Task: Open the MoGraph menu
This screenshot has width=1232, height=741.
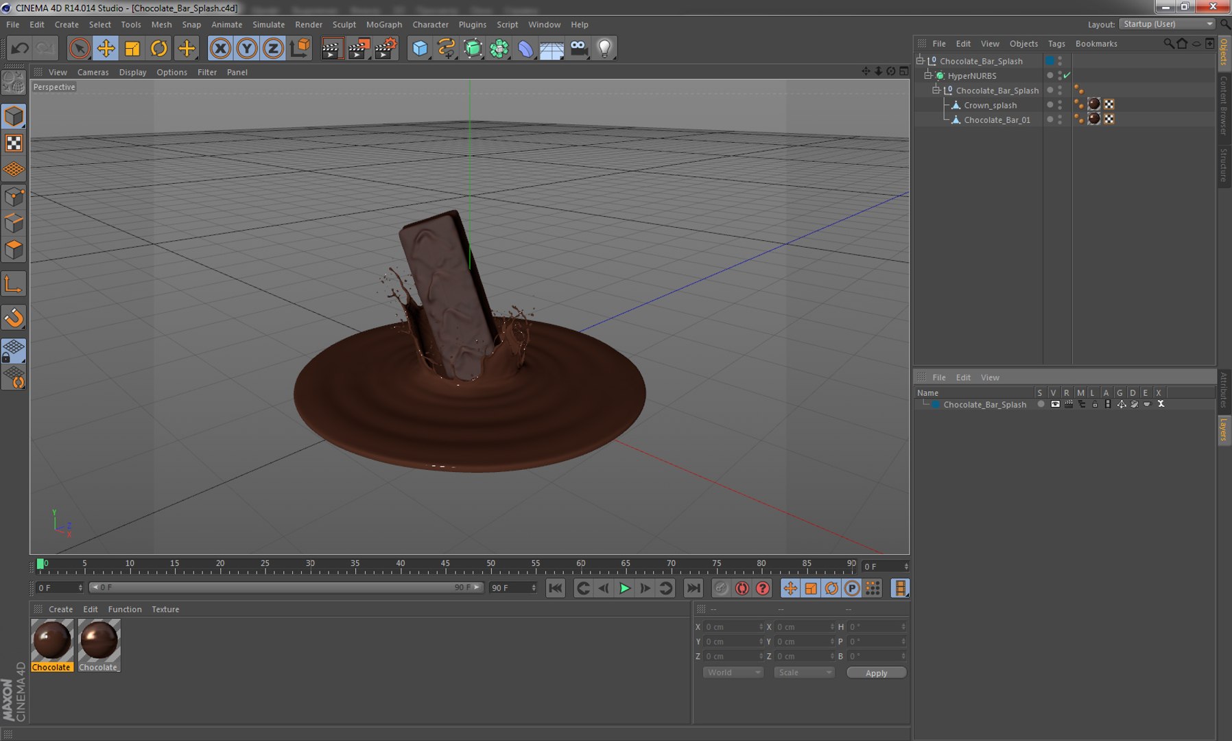Action: [x=384, y=25]
